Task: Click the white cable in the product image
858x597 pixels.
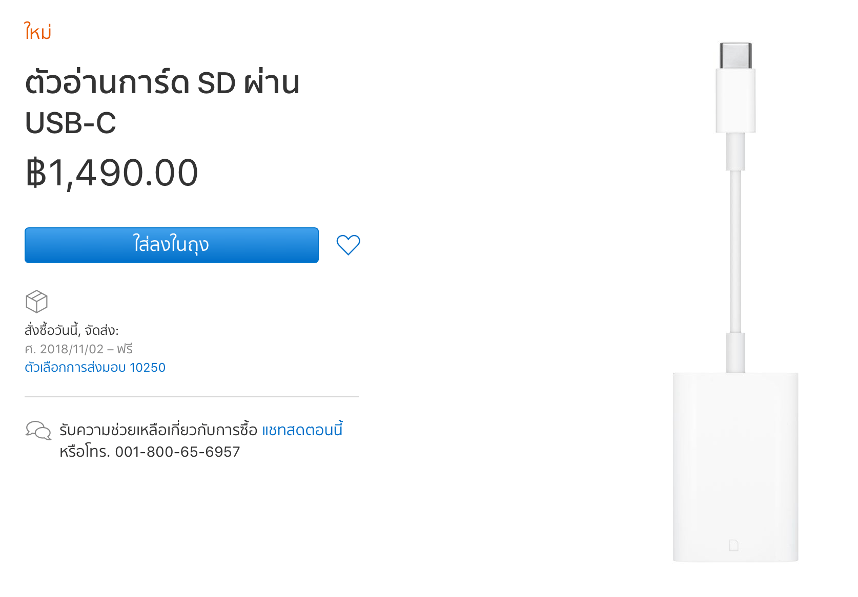Action: pyautogui.click(x=736, y=251)
